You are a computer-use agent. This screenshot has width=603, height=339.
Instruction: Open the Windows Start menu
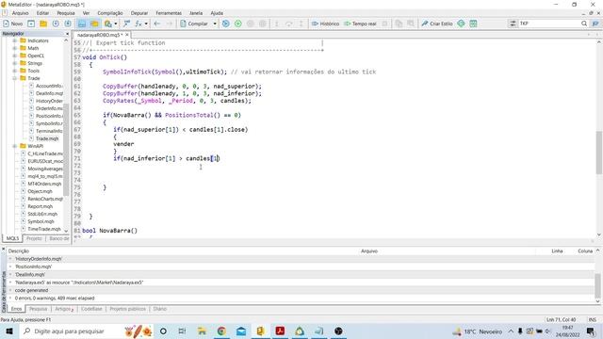pyautogui.click(x=8, y=331)
